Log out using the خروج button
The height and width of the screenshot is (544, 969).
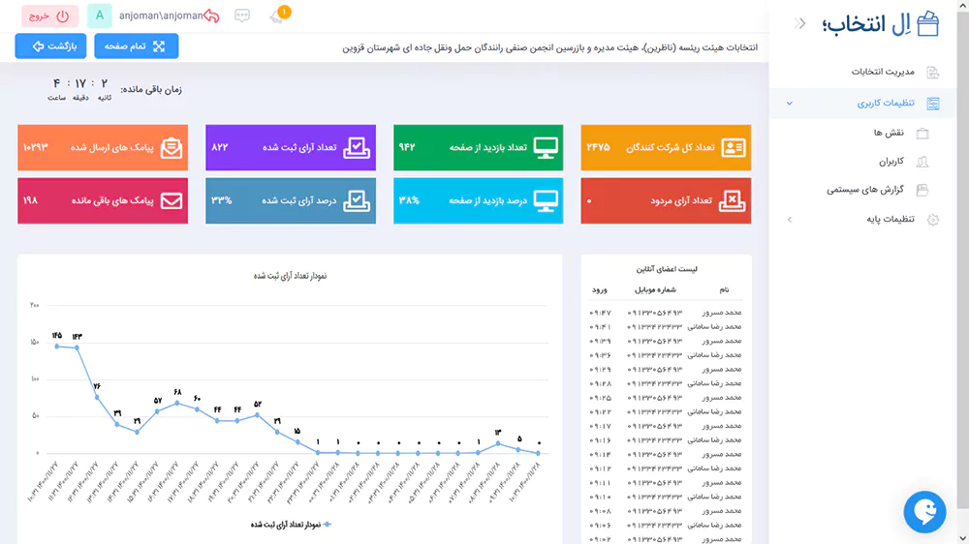click(48, 16)
